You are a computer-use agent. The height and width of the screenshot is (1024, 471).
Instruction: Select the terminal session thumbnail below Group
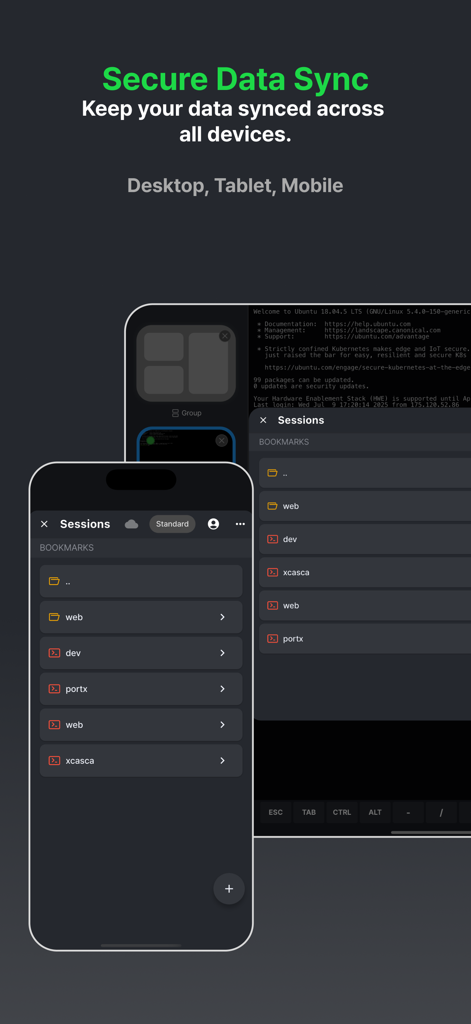[186, 445]
